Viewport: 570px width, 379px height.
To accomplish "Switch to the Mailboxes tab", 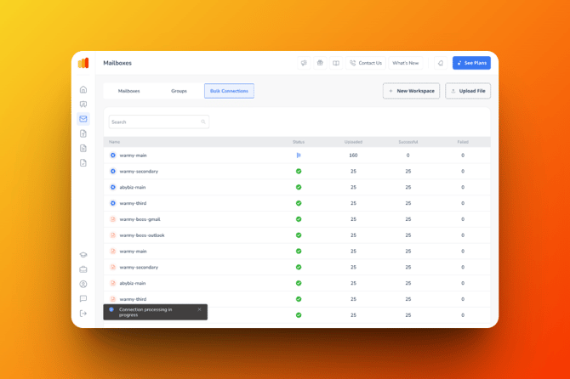I will pyautogui.click(x=129, y=91).
